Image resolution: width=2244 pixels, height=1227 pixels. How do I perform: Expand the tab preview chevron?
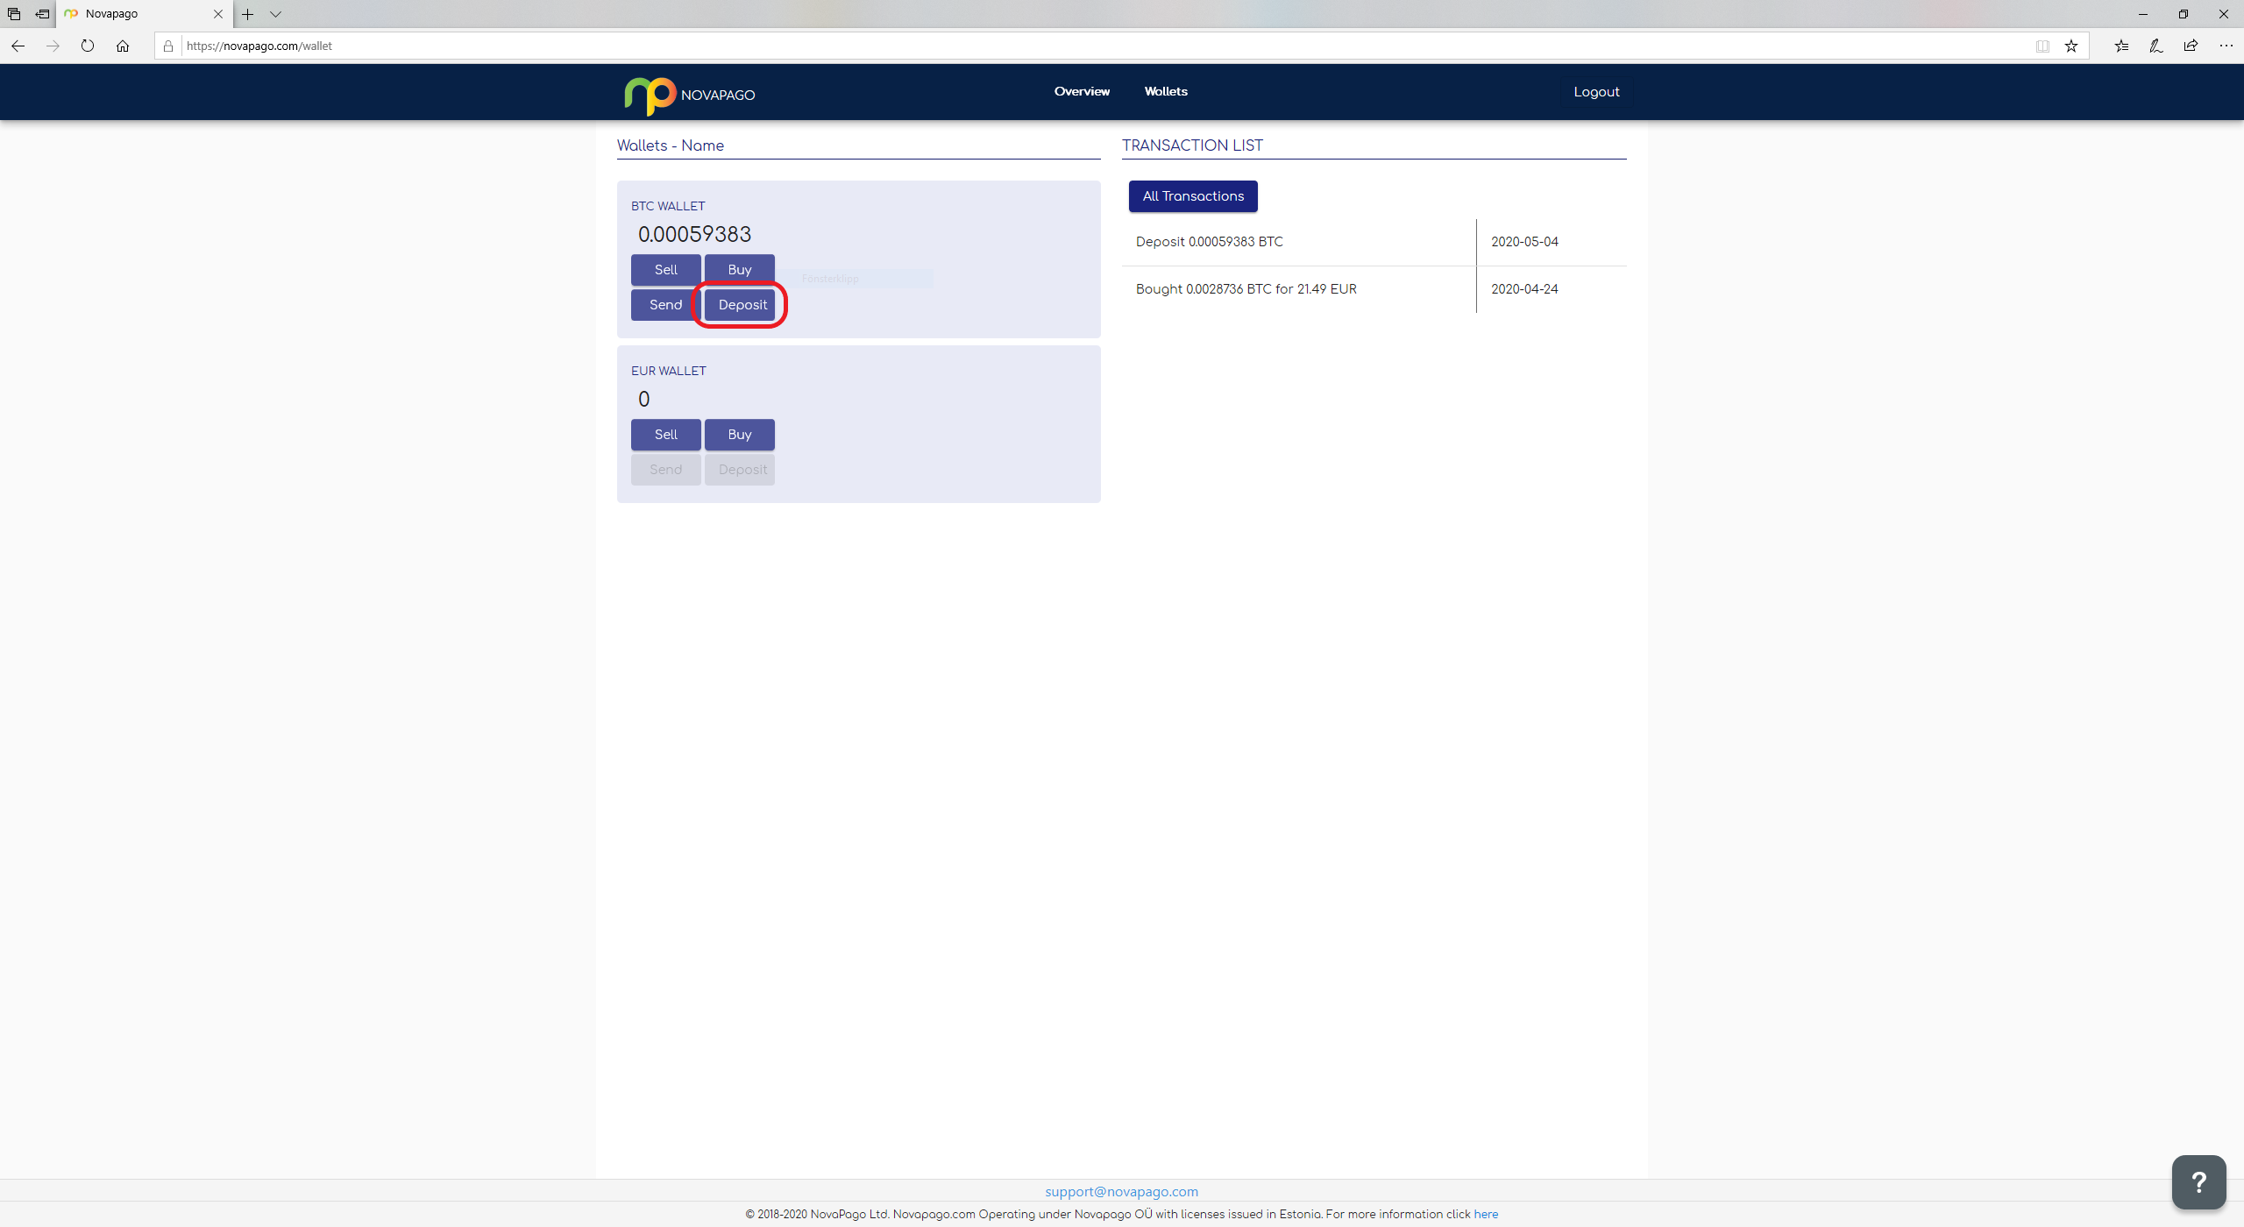(275, 14)
